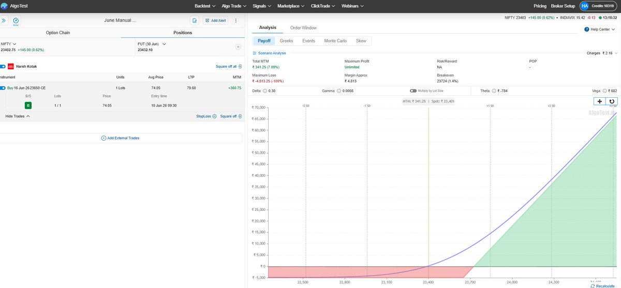Open the NIFTY symbol dropdown
Viewport: 621px width, 288px height.
(x=8, y=44)
